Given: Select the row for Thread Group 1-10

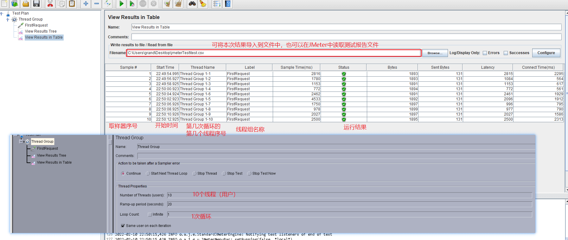Looking at the screenshot, I should (x=335, y=119).
